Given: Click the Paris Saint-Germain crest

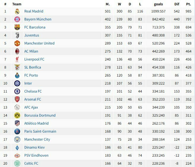Looking at the screenshot, I should coord(17,131).
